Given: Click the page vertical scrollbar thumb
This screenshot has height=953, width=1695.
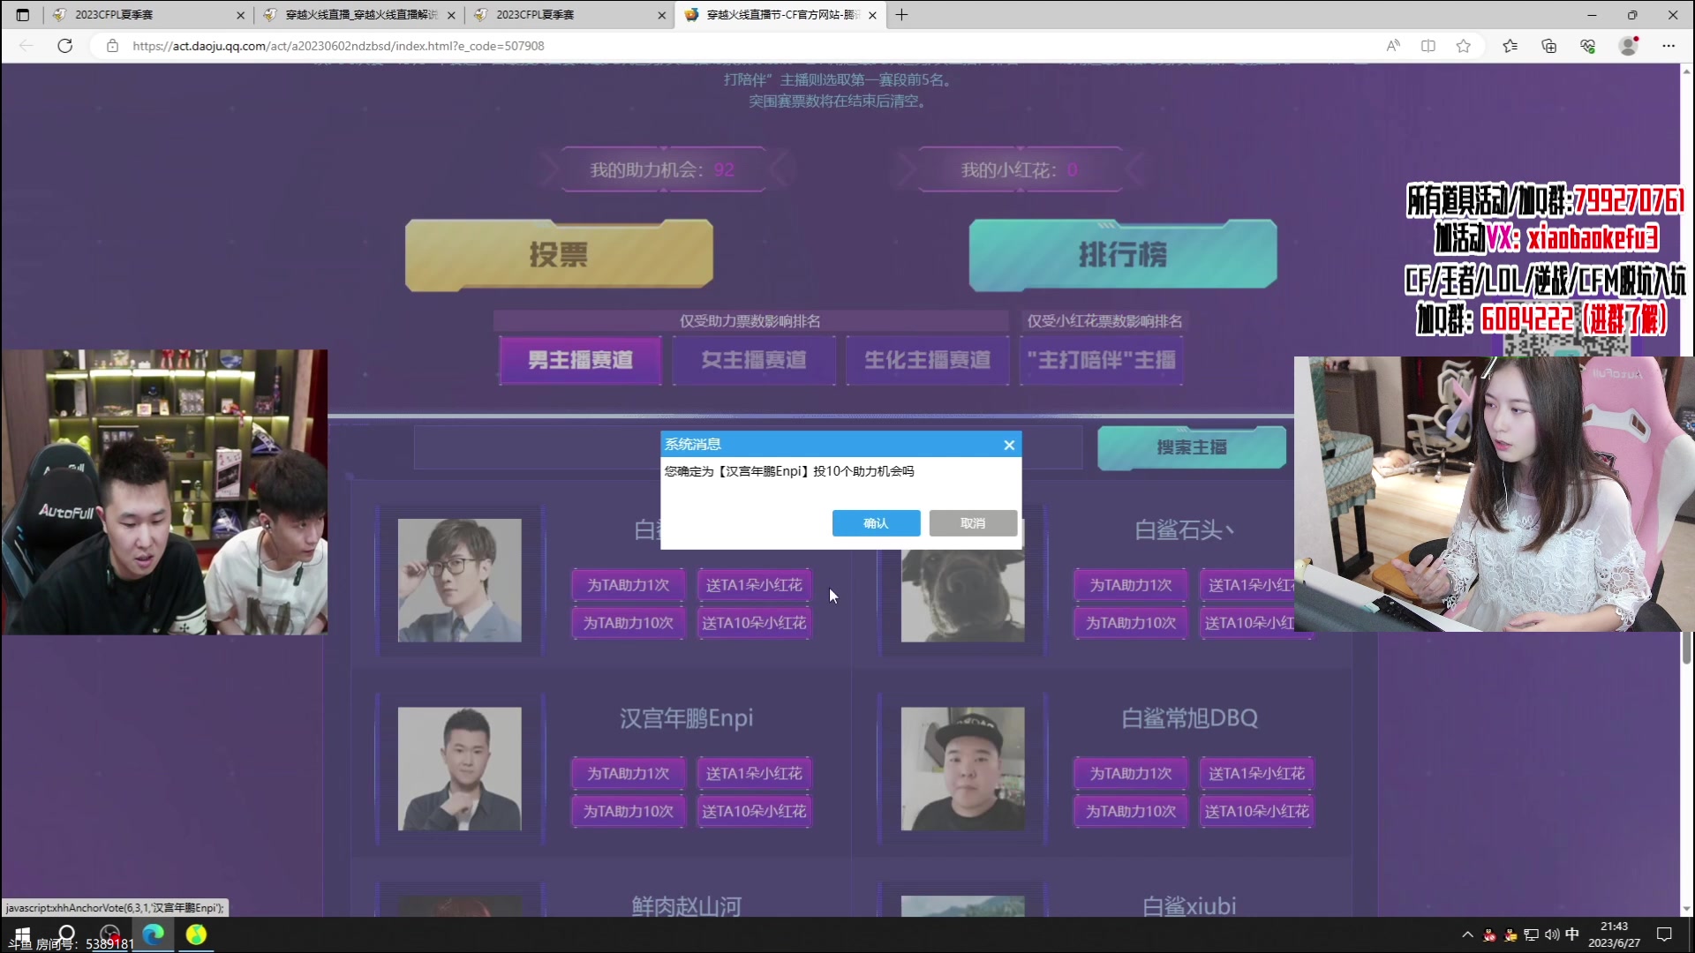Looking at the screenshot, I should (1686, 648).
